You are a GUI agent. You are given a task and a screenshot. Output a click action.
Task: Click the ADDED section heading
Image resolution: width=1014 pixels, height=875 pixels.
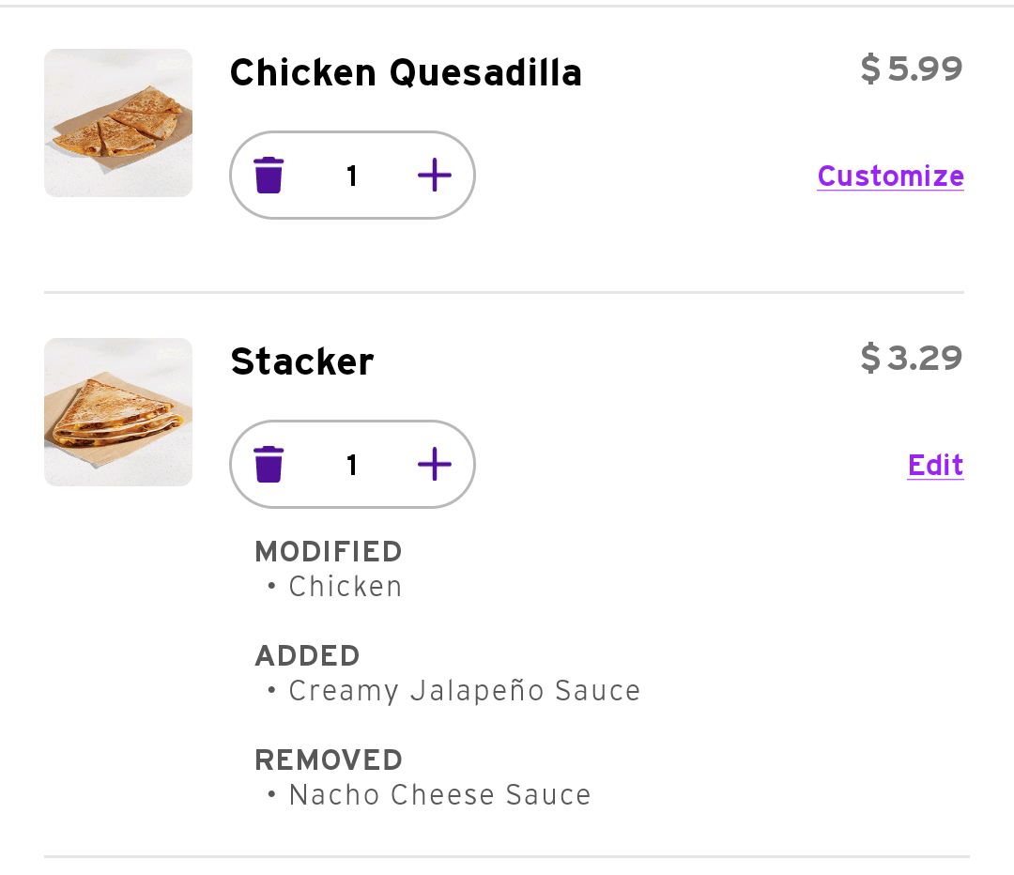pos(308,655)
